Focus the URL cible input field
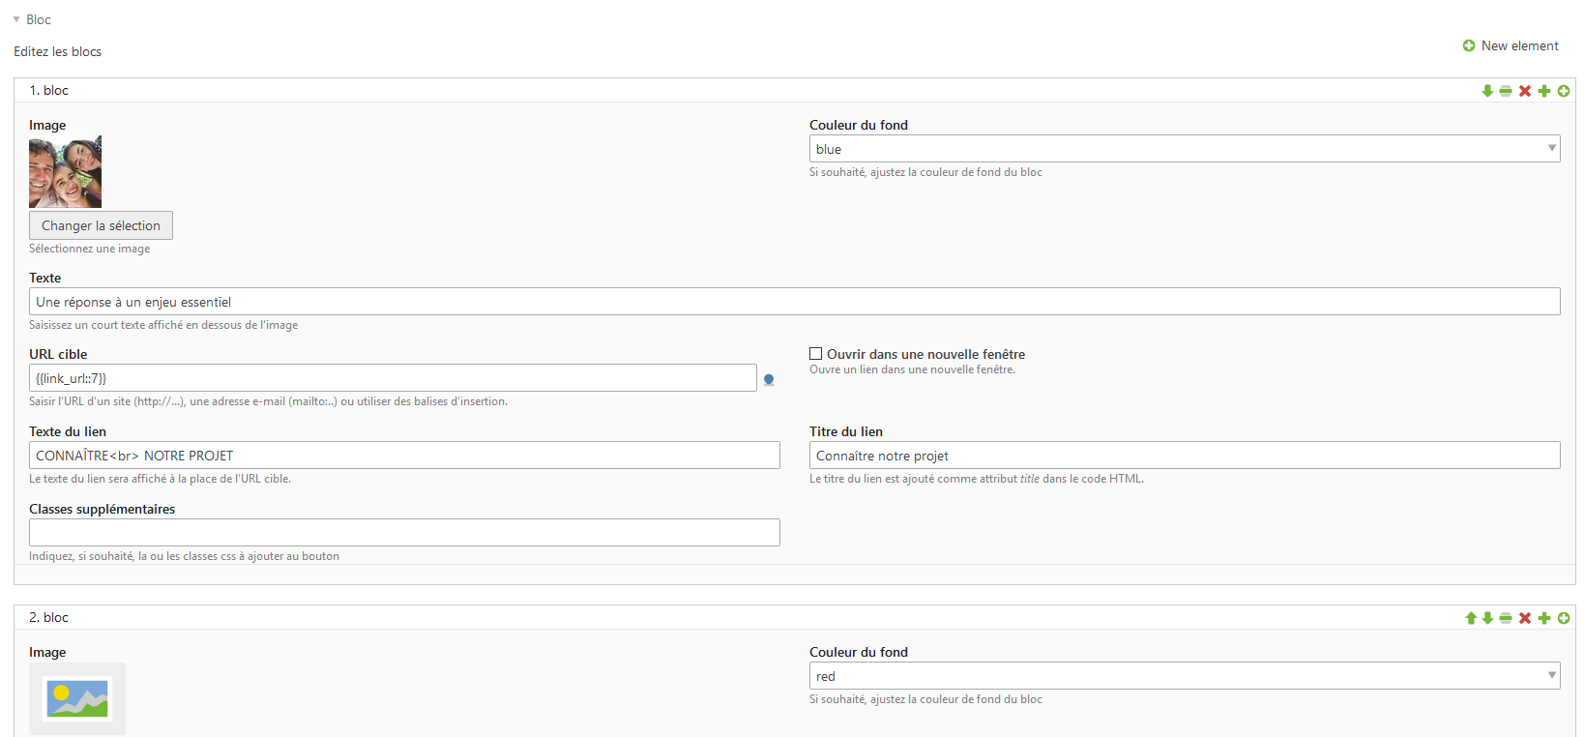This screenshot has width=1584, height=737. pos(393,378)
